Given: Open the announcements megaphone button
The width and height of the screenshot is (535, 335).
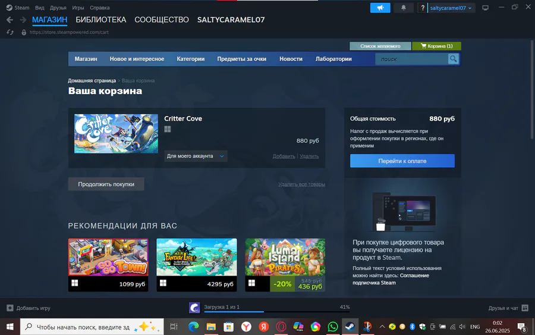Looking at the screenshot, I should tap(380, 8).
